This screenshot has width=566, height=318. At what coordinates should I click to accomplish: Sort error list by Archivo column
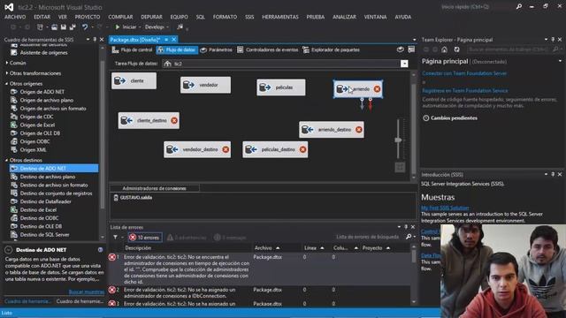(267, 248)
